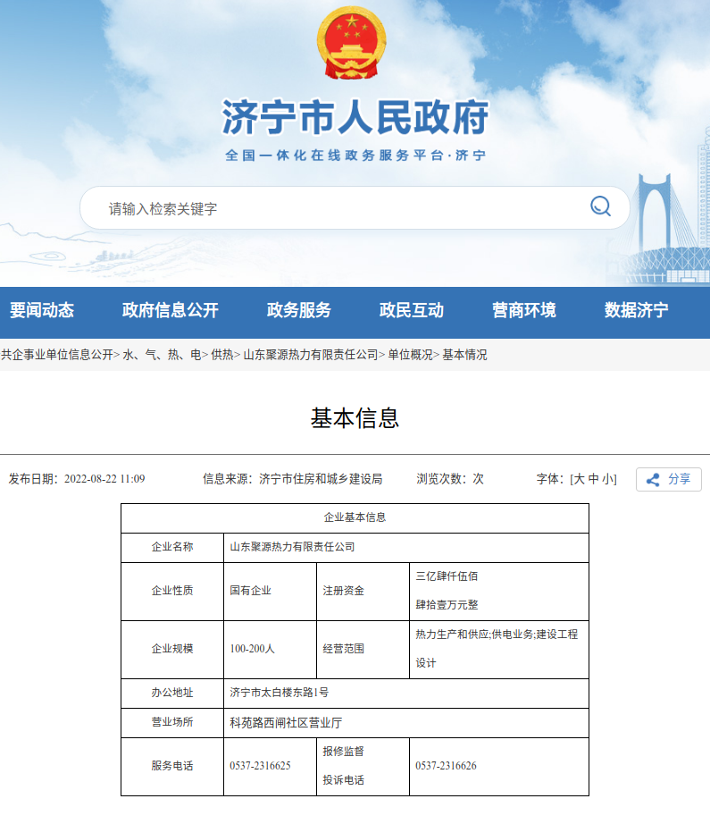Click the 企业基本信息 table header
The height and width of the screenshot is (824, 710).
click(355, 517)
